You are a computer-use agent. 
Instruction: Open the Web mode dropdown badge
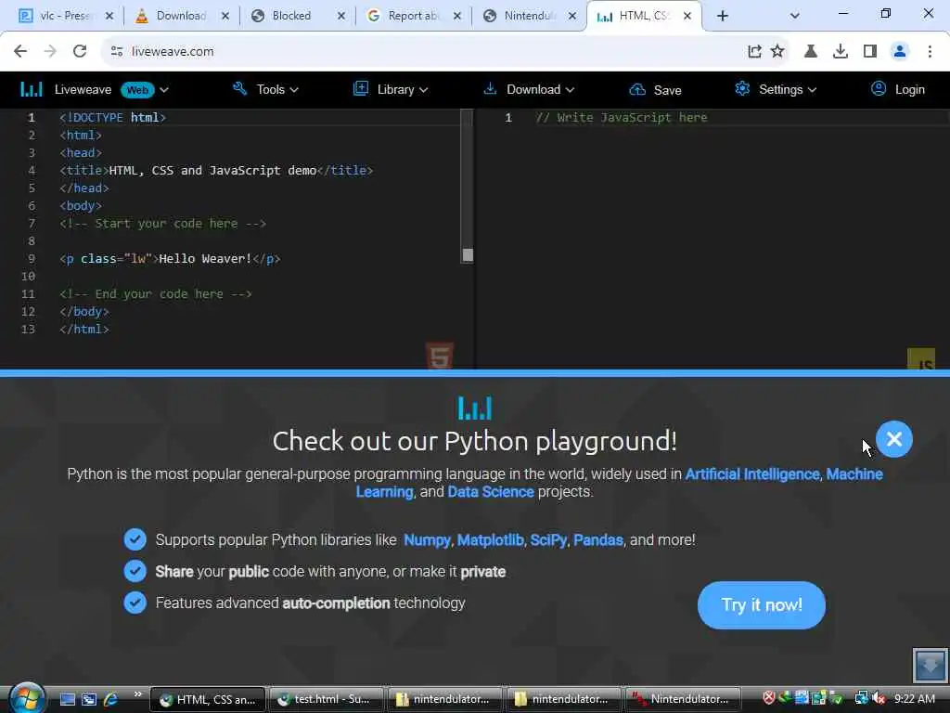click(x=144, y=90)
